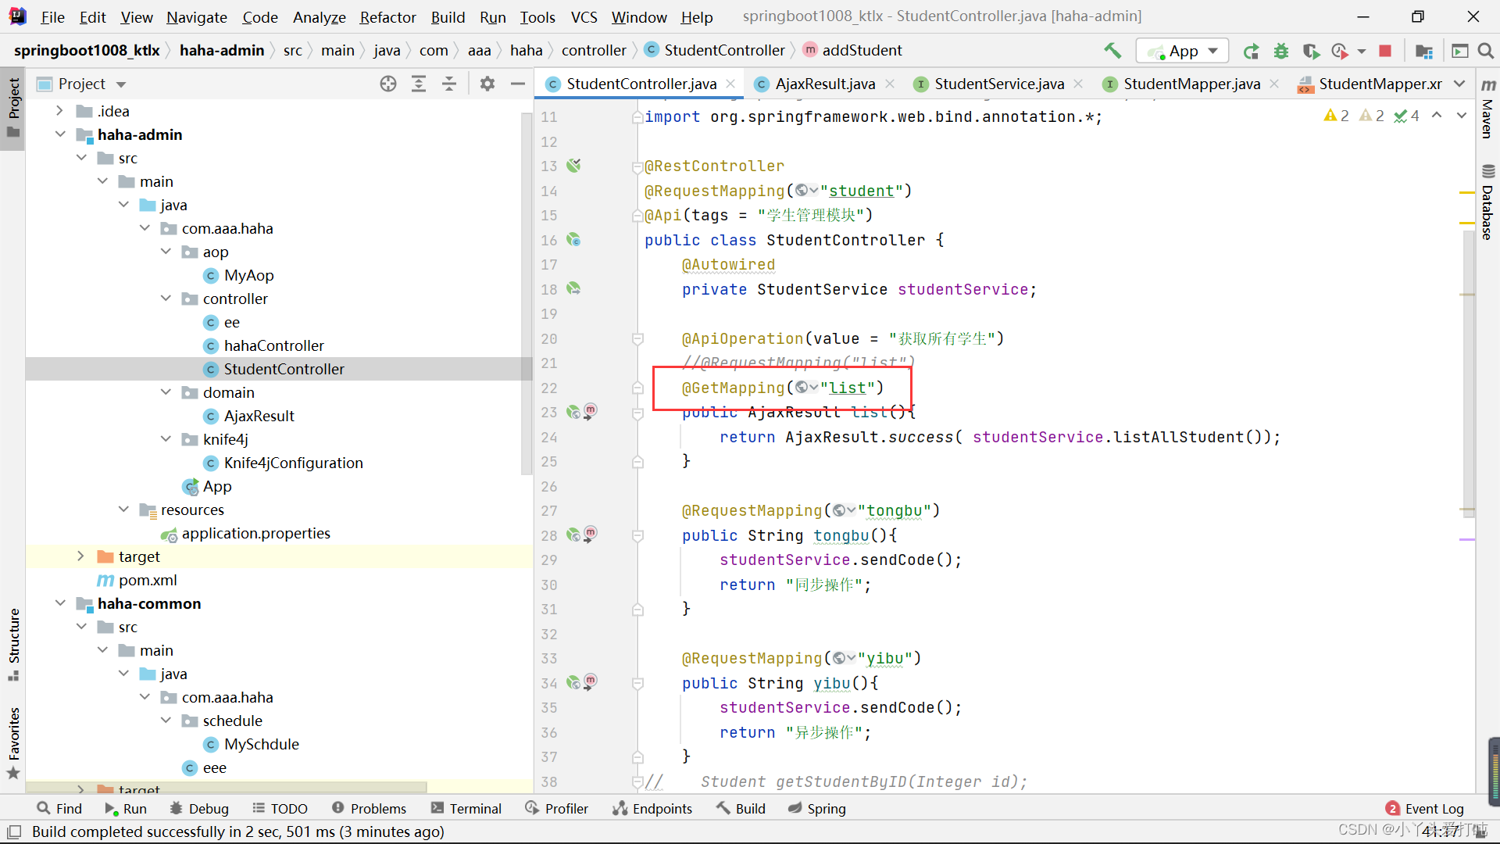Open profiler run options dropdown arrow
The height and width of the screenshot is (844, 1500).
[1362, 51]
